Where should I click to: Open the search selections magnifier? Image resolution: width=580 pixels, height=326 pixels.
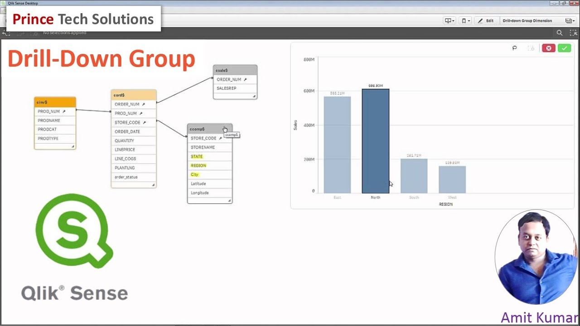[560, 33]
